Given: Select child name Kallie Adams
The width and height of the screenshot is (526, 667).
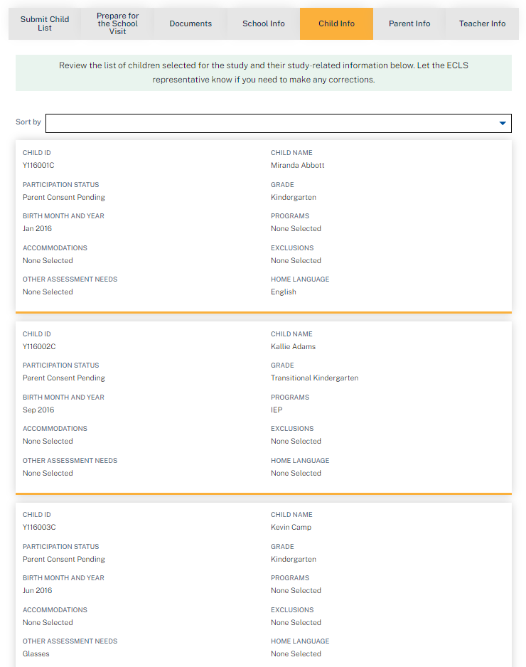Looking at the screenshot, I should 293,347.
